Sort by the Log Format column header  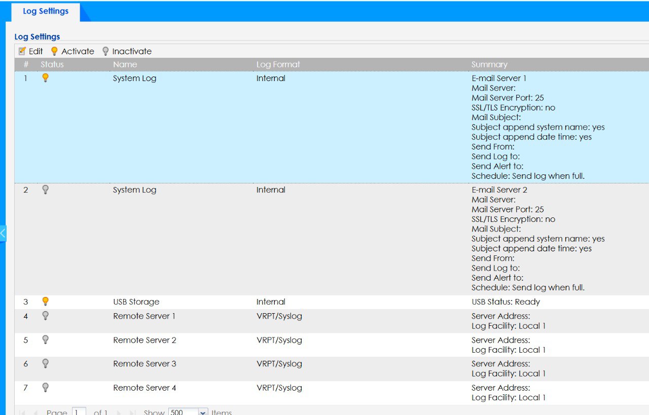[x=278, y=64]
